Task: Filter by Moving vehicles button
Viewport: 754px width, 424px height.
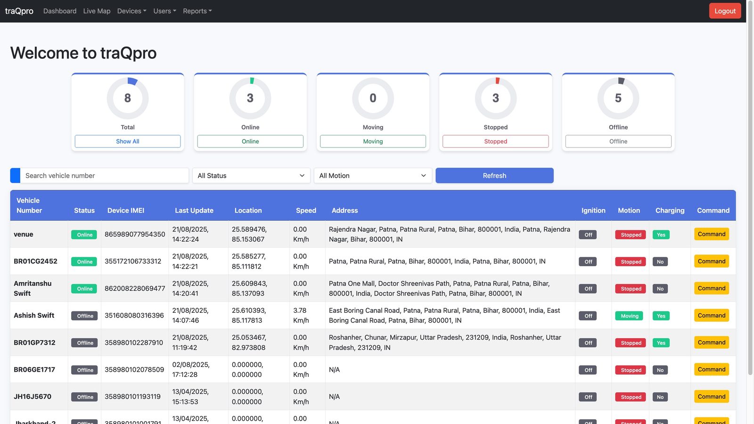Action: (373, 141)
